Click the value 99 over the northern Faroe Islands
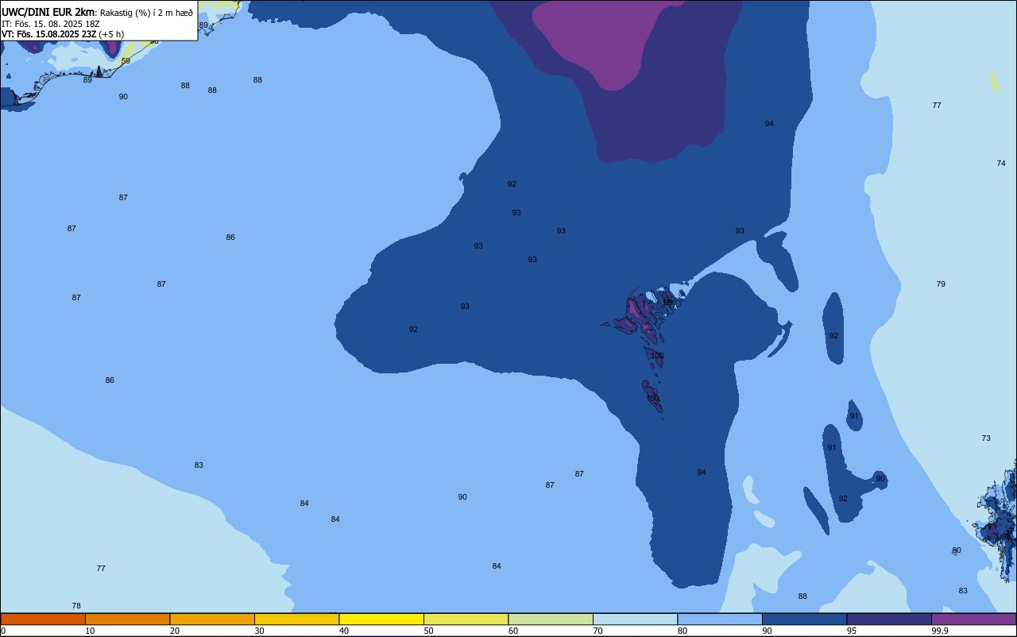 coord(668,303)
